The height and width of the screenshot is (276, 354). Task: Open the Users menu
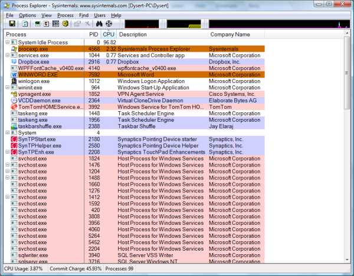point(100,15)
